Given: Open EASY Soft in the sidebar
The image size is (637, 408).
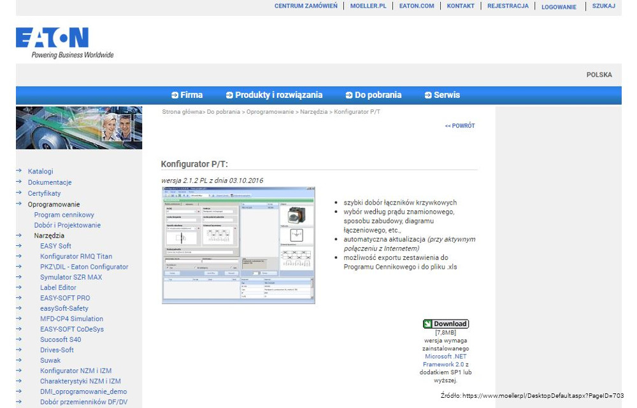Looking at the screenshot, I should coord(55,246).
